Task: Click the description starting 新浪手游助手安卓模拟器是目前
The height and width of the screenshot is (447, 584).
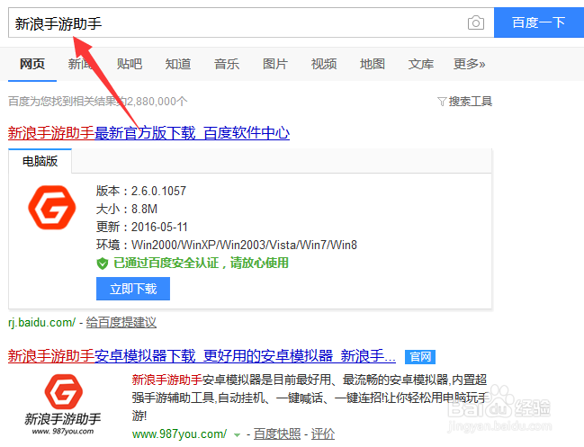Action: tap(310, 398)
